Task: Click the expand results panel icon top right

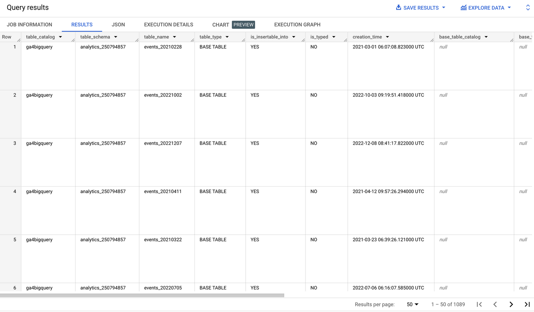Action: [527, 7]
